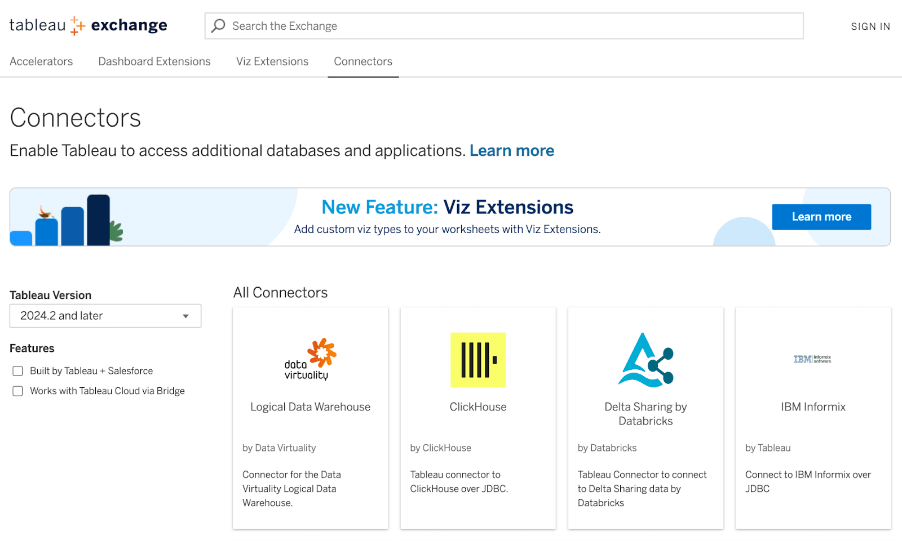Click the Tableau Exchange logo

[x=88, y=25]
